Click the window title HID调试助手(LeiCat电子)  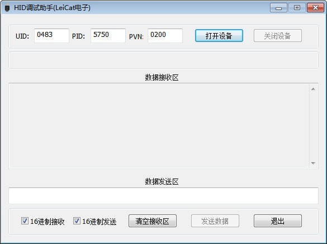pos(52,8)
